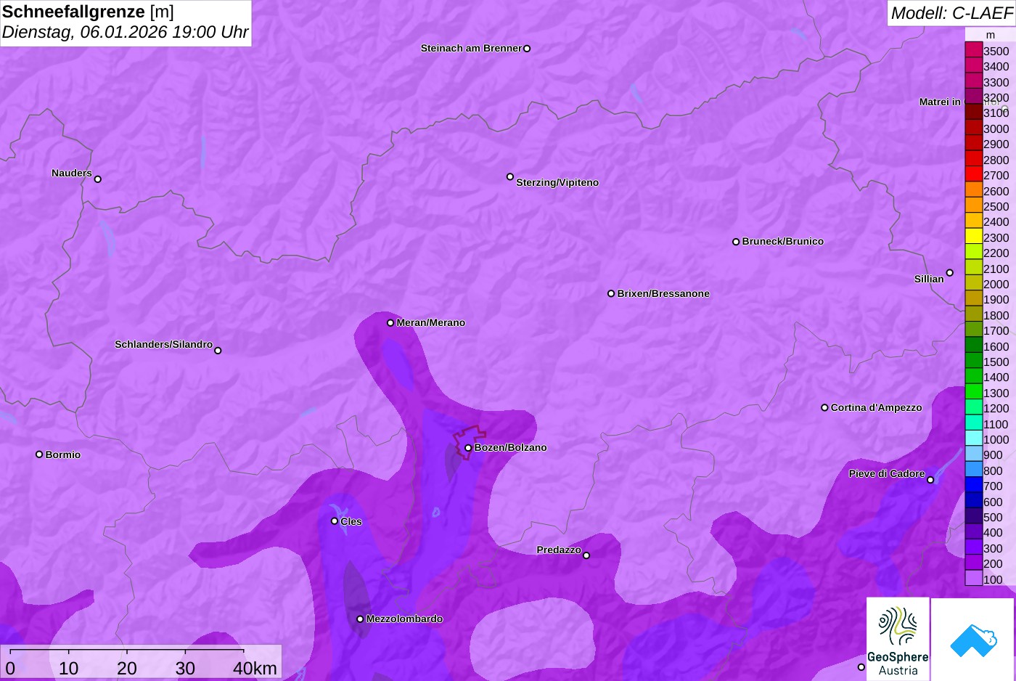Click the legend value "2000"

[x=996, y=285]
